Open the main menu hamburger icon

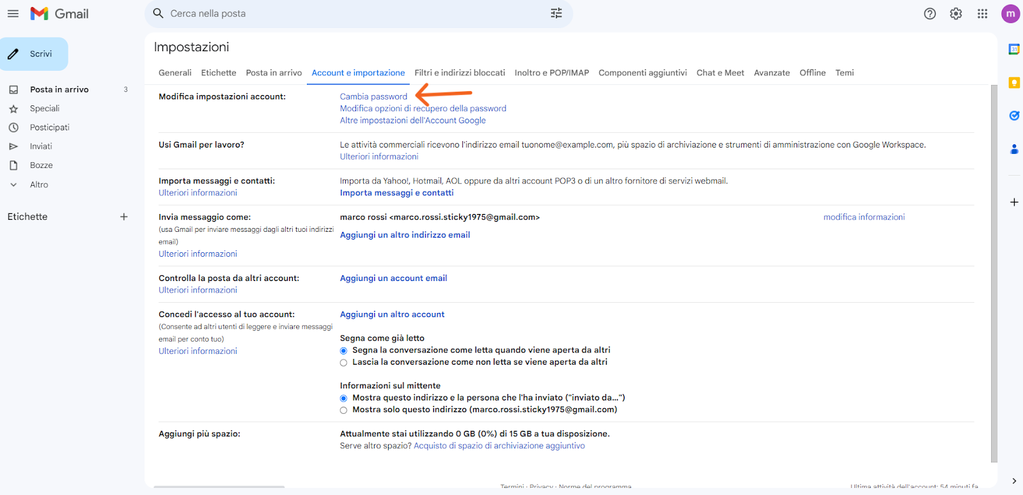pyautogui.click(x=13, y=13)
